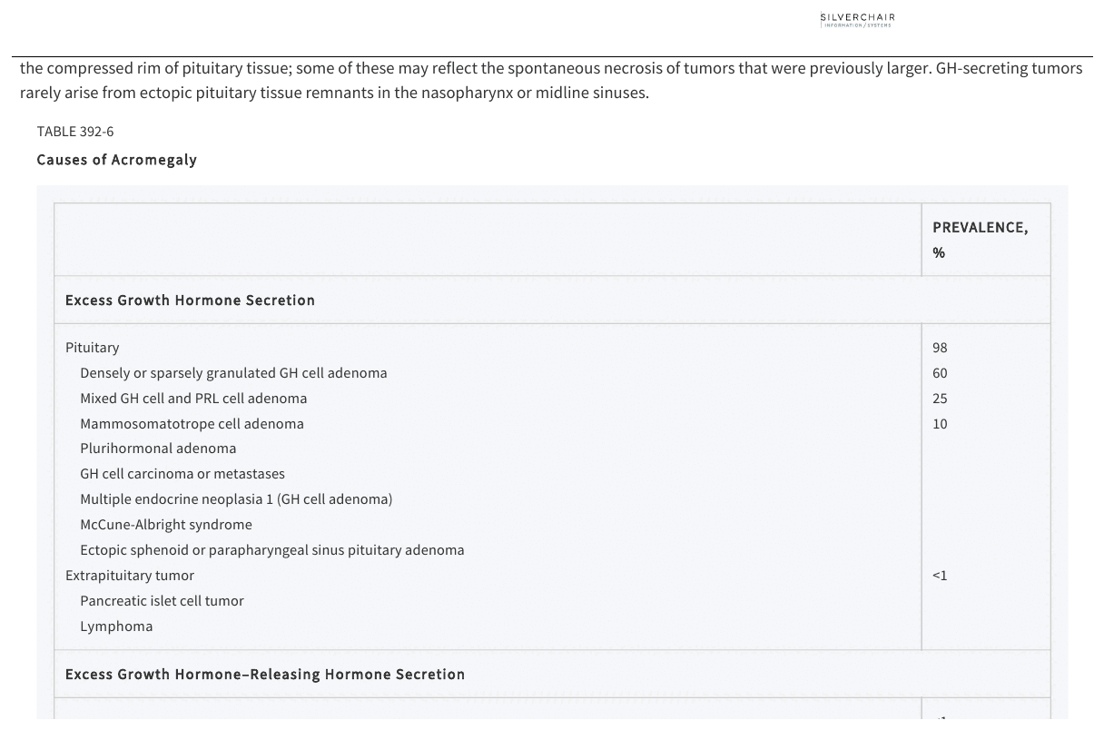Image resolution: width=1104 pixels, height=730 pixels.
Task: Click the Causes of Acromegaly title
Action: click(x=116, y=160)
